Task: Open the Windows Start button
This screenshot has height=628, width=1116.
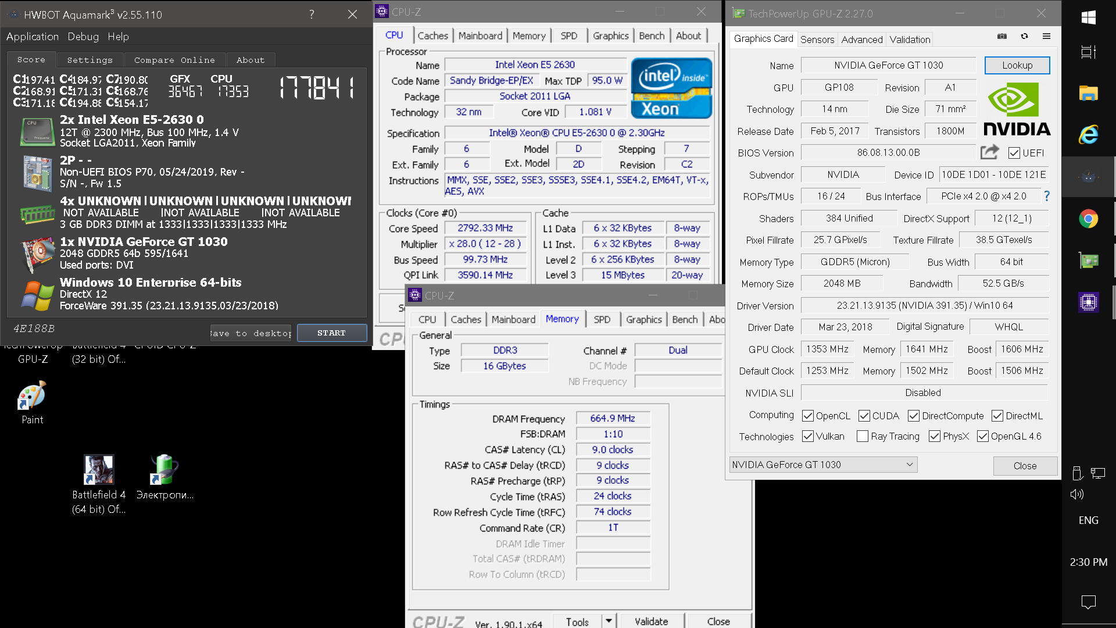Action: (1089, 17)
